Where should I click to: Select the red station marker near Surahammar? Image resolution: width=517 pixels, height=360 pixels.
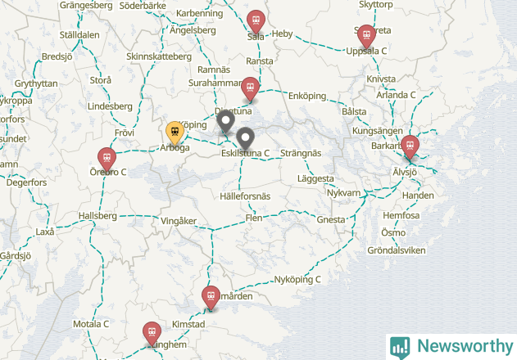[x=250, y=89]
